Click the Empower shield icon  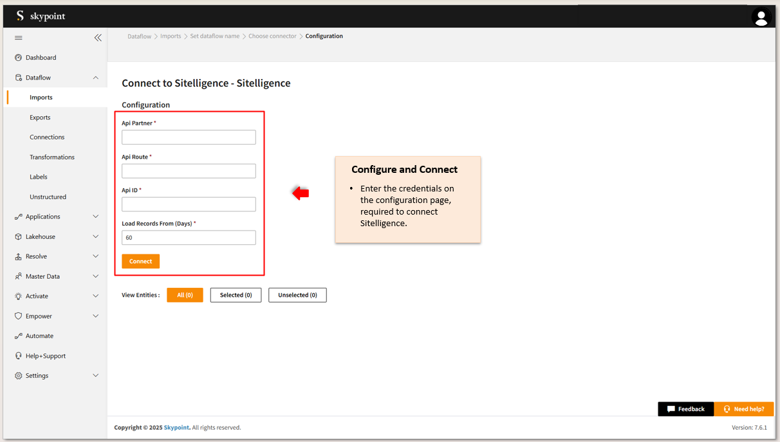[x=19, y=316]
